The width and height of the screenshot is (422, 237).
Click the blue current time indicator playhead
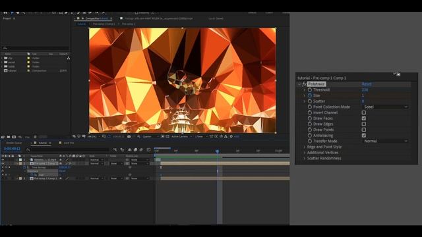pos(217,151)
